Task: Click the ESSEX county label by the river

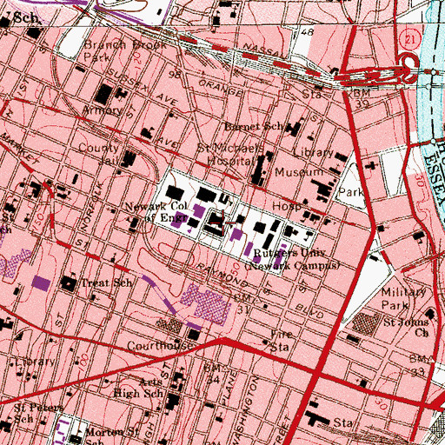Action: coord(435,180)
